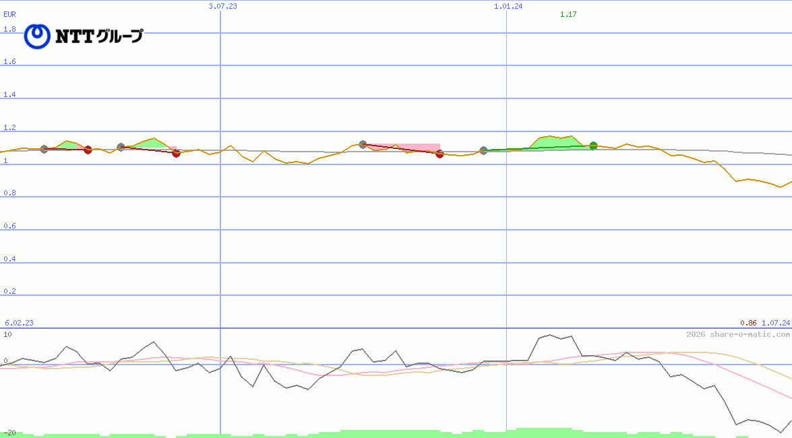This screenshot has width=792, height=438.
Task: Click the 1.8 price axis label
Action: 9,29
